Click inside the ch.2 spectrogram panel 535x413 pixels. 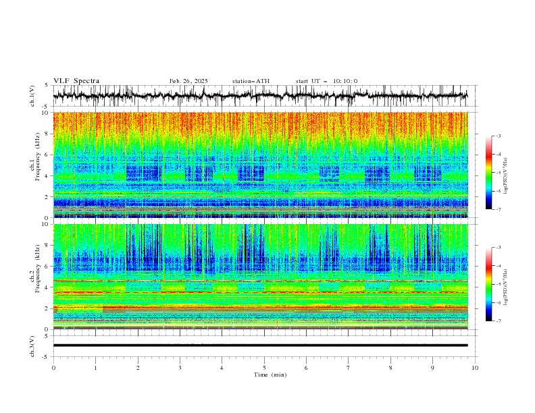click(x=260, y=277)
